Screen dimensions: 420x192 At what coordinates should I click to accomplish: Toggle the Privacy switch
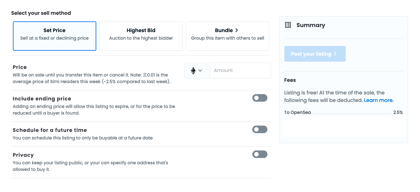[x=260, y=154]
